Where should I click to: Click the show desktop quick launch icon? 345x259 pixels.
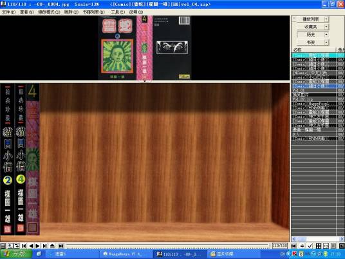(39, 254)
